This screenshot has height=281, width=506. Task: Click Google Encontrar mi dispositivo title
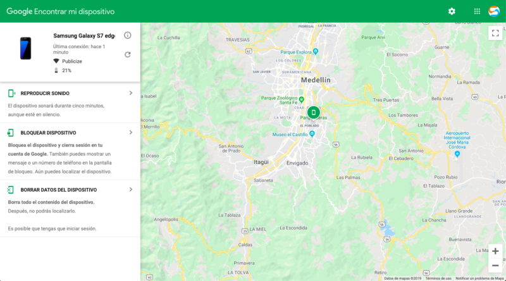coord(61,11)
